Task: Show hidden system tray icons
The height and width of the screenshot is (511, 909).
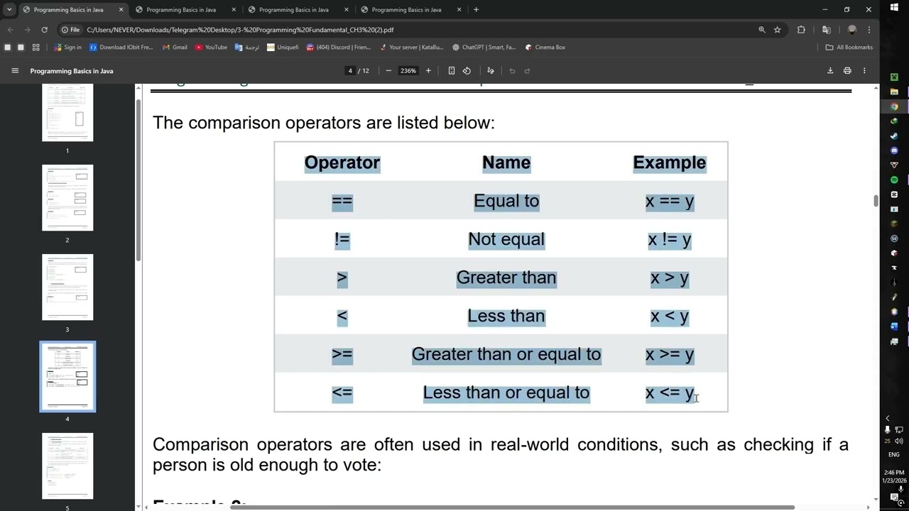Action: click(887, 419)
